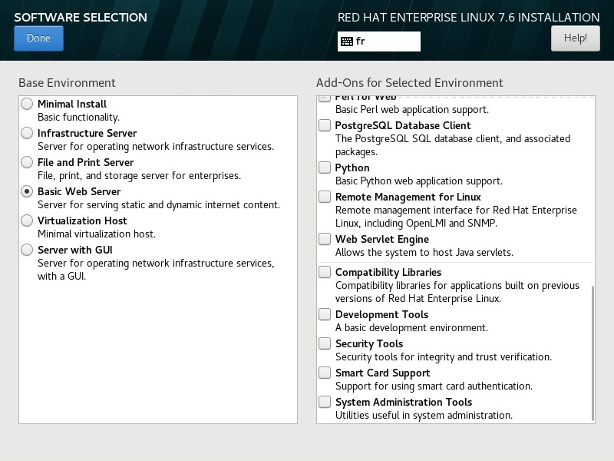
Task: Click the 'Server with GUI' label
Action: tap(74, 250)
